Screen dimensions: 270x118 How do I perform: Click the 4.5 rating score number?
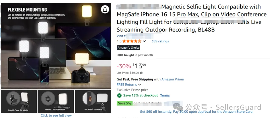coord(119,41)
